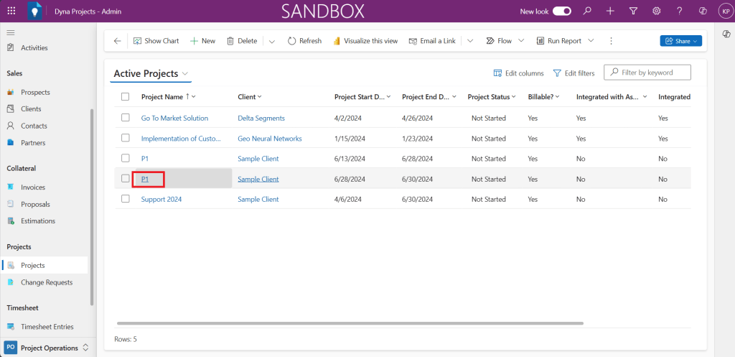Toggle the New look switch
The height and width of the screenshot is (357, 735).
562,11
